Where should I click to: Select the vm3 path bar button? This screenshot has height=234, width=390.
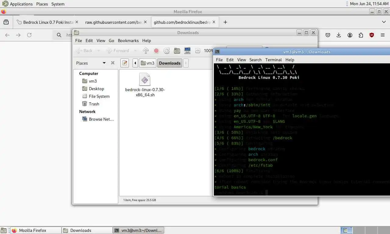[x=148, y=63]
